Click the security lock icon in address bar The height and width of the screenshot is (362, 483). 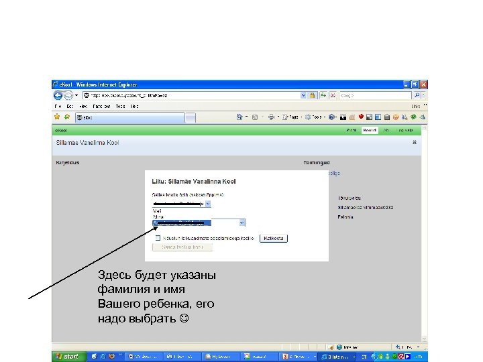313,95
